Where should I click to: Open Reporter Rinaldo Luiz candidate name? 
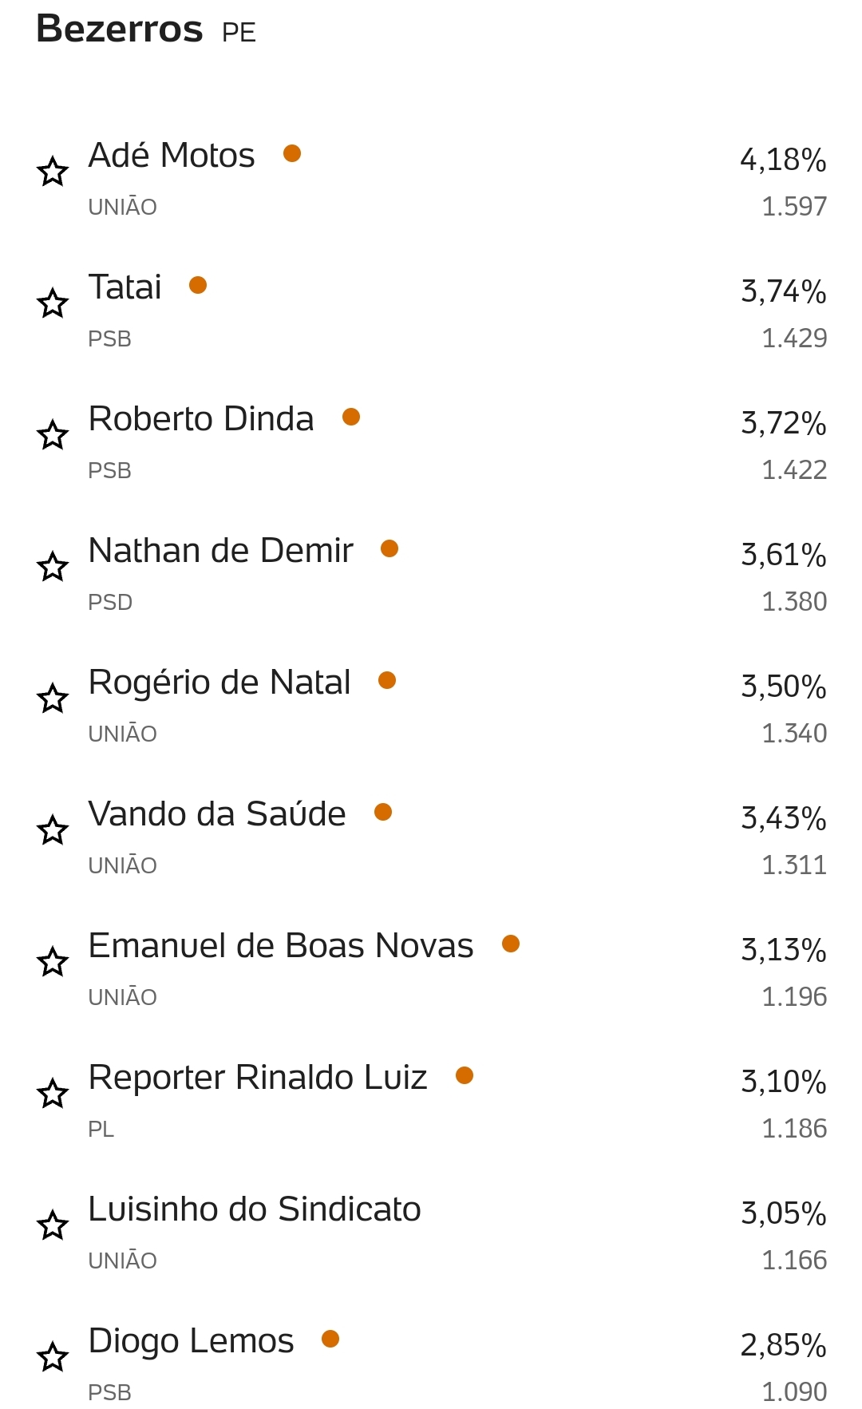[x=258, y=1078]
